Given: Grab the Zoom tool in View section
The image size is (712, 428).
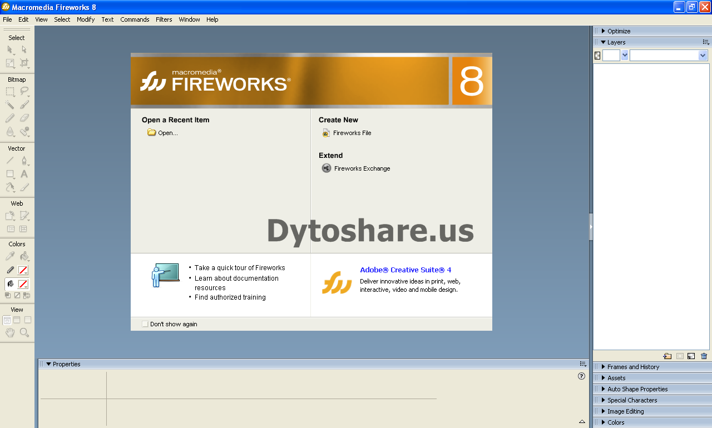Looking at the screenshot, I should pyautogui.click(x=23, y=333).
